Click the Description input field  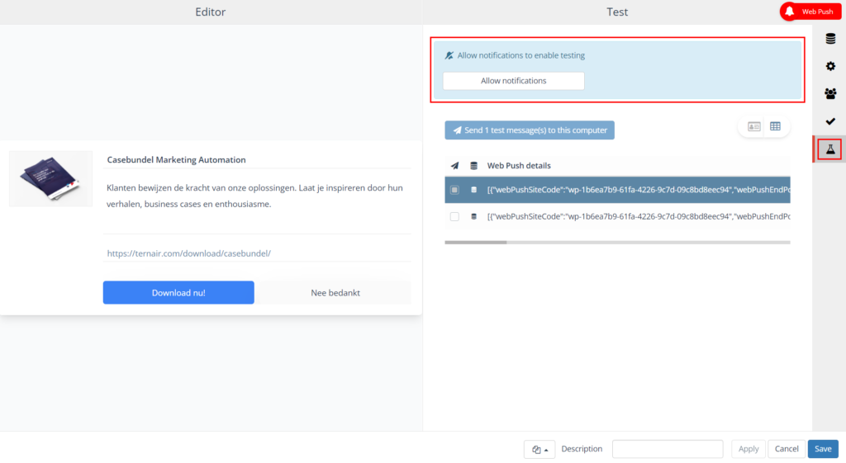click(x=668, y=449)
